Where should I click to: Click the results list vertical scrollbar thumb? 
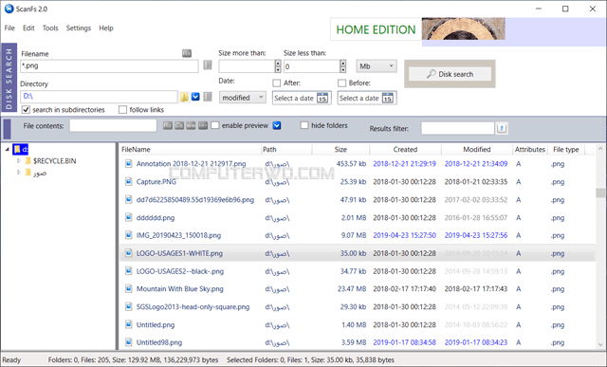click(x=600, y=193)
